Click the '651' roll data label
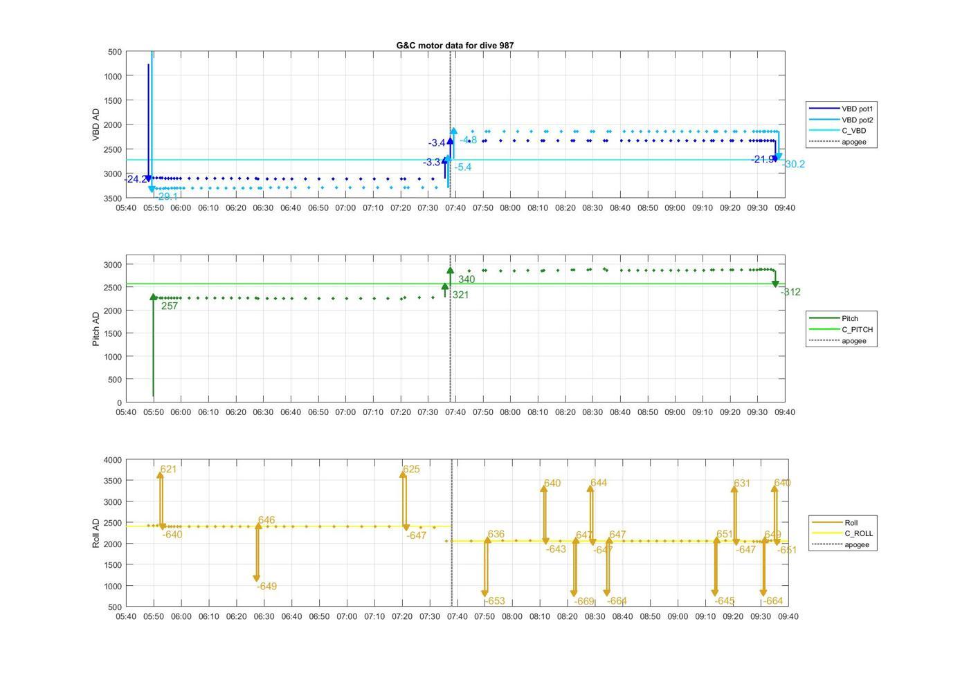This screenshot has height=682, width=969. 724,534
